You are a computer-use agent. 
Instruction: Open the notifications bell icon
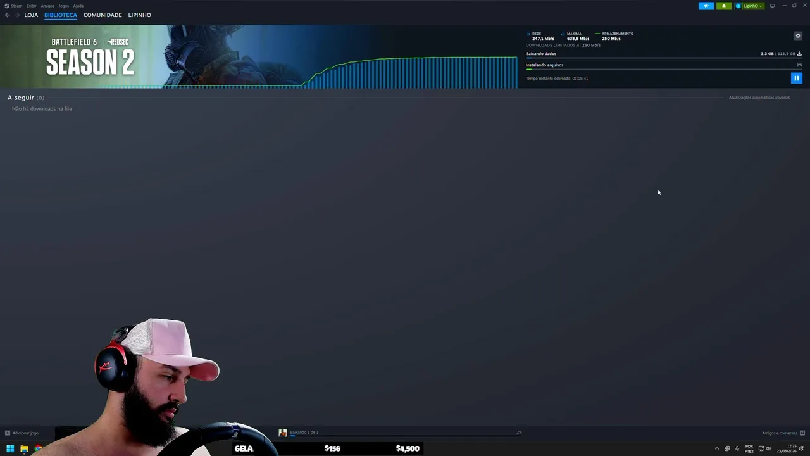tap(724, 6)
